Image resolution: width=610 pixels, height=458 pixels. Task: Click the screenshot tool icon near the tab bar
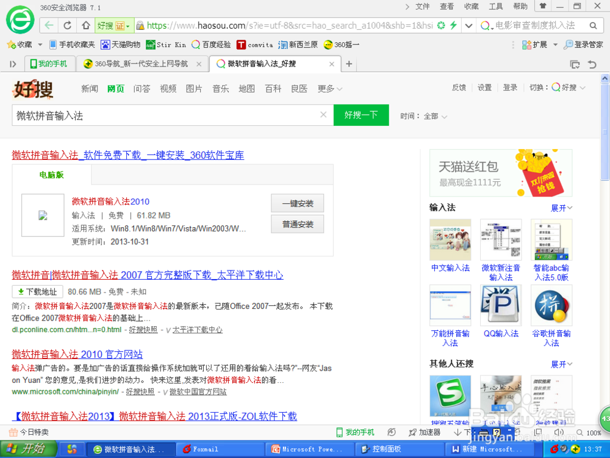click(x=574, y=64)
